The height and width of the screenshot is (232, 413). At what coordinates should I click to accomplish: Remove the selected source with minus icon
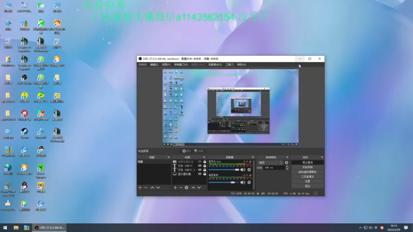pyautogui.click(x=181, y=188)
